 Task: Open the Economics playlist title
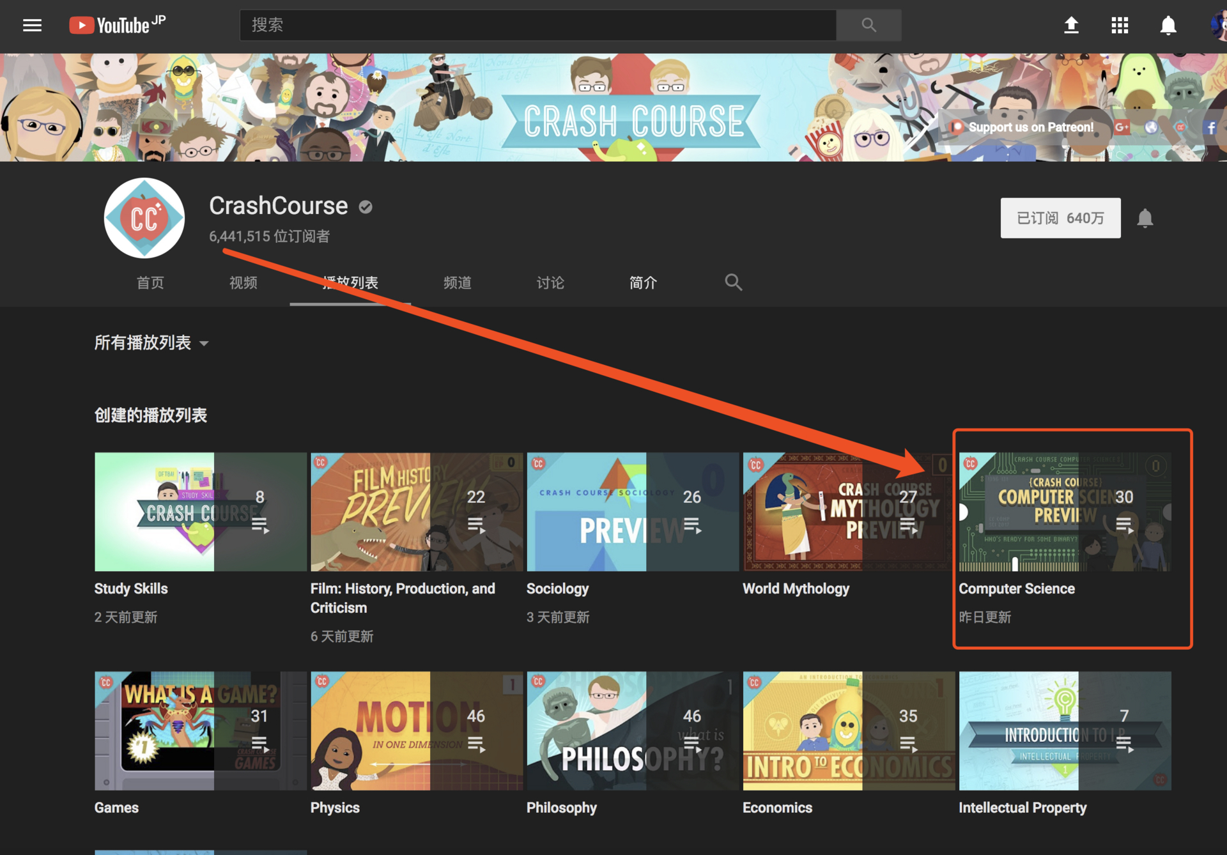[x=777, y=808]
